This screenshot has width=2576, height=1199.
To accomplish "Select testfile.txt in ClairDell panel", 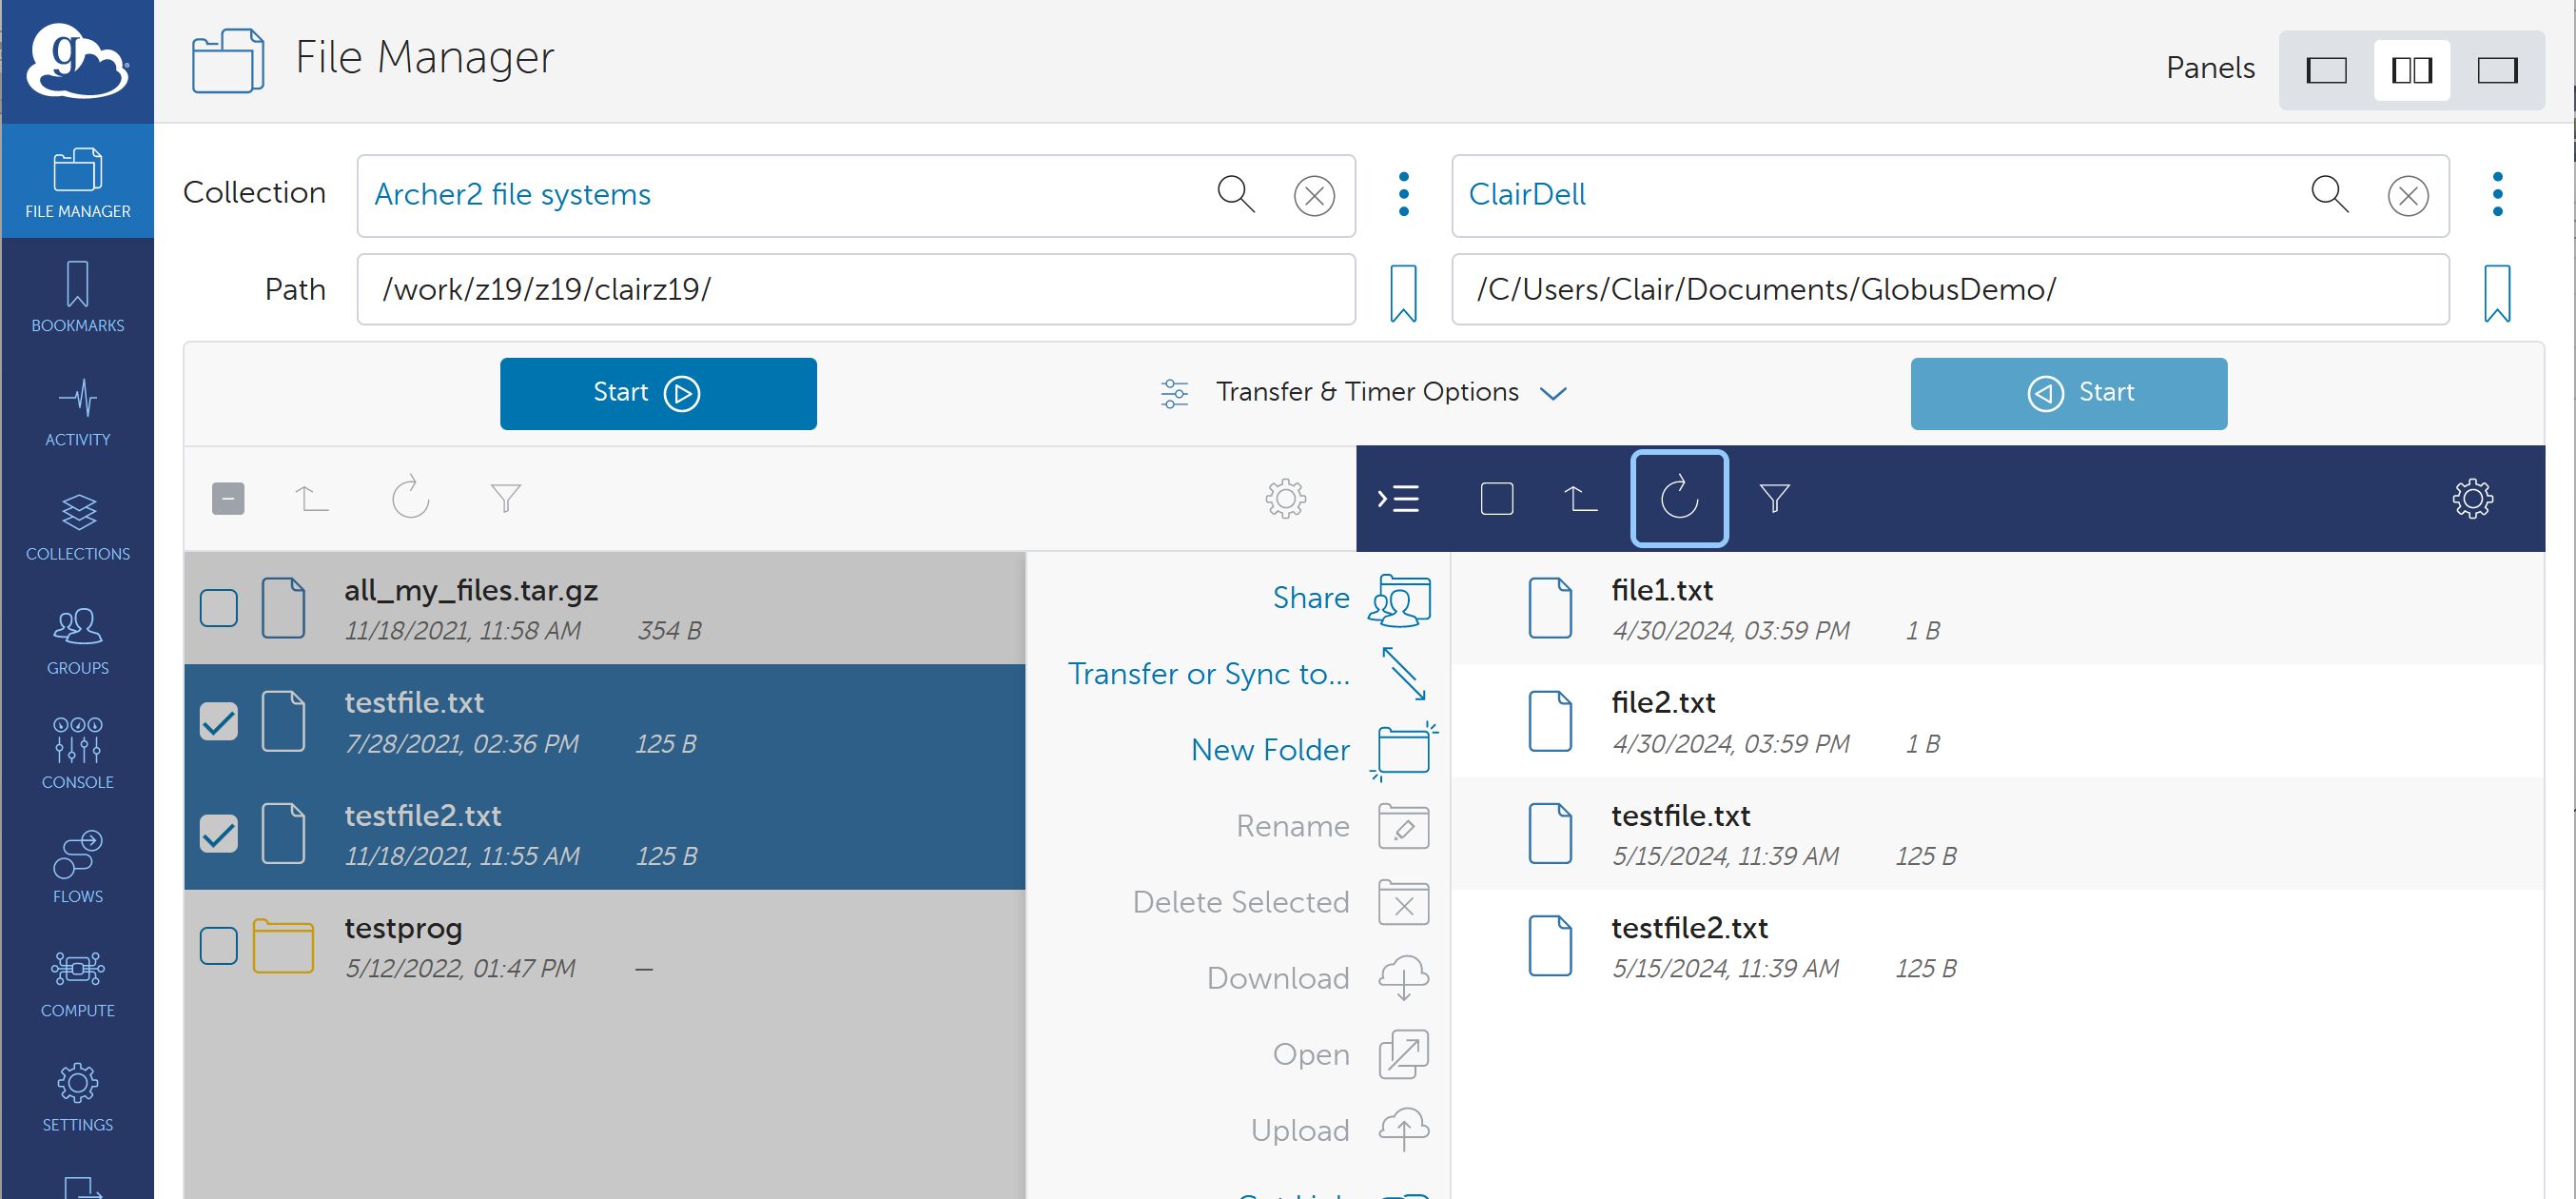I will pyautogui.click(x=1997, y=834).
